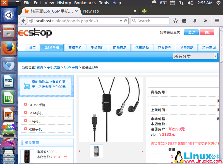Image resolution: width=223 pixels, height=164 pixels.
Task: Open Ubuntu dash launcher icon
Action: tap(9, 15)
